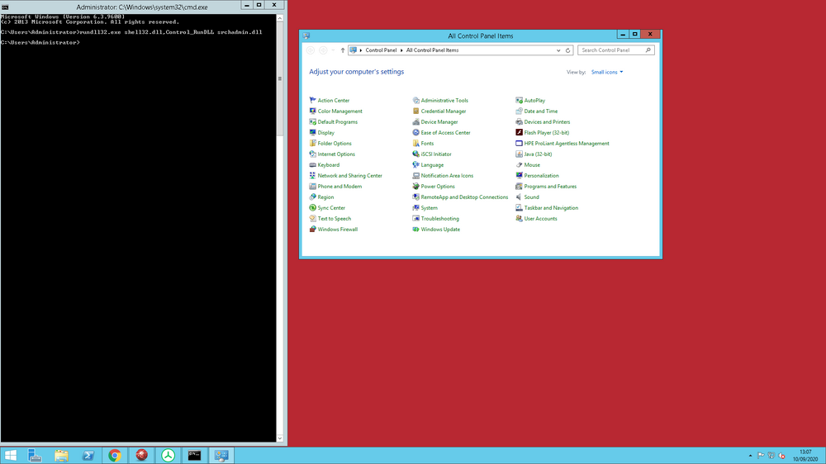Open recent locations dropdown arrow
Image resolution: width=826 pixels, height=464 pixels.
click(x=333, y=50)
